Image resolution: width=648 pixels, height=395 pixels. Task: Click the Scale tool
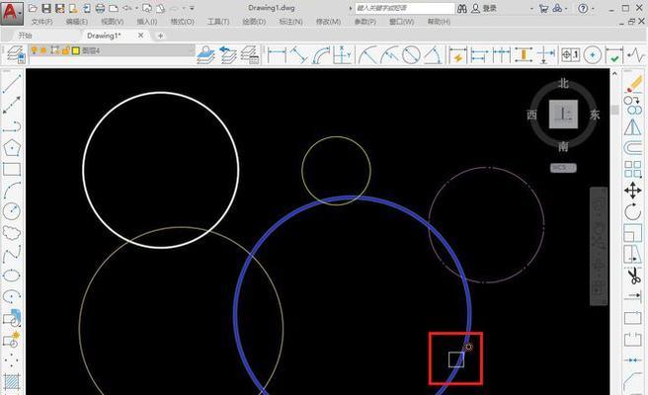point(633,233)
